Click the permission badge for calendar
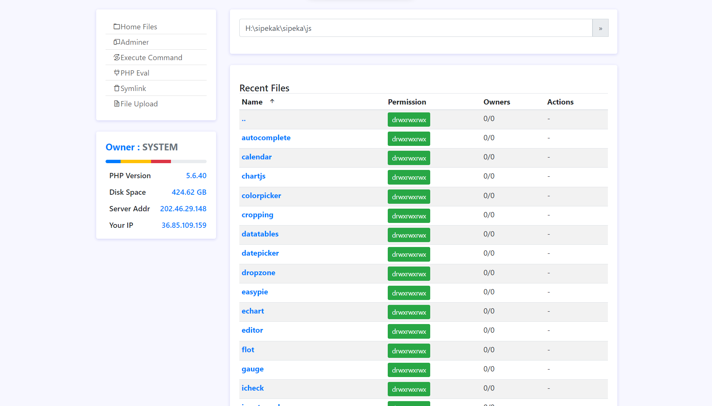The image size is (712, 406). (409, 158)
